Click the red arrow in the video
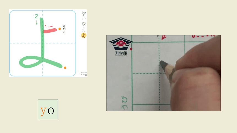237x133 pixels. 164,37
